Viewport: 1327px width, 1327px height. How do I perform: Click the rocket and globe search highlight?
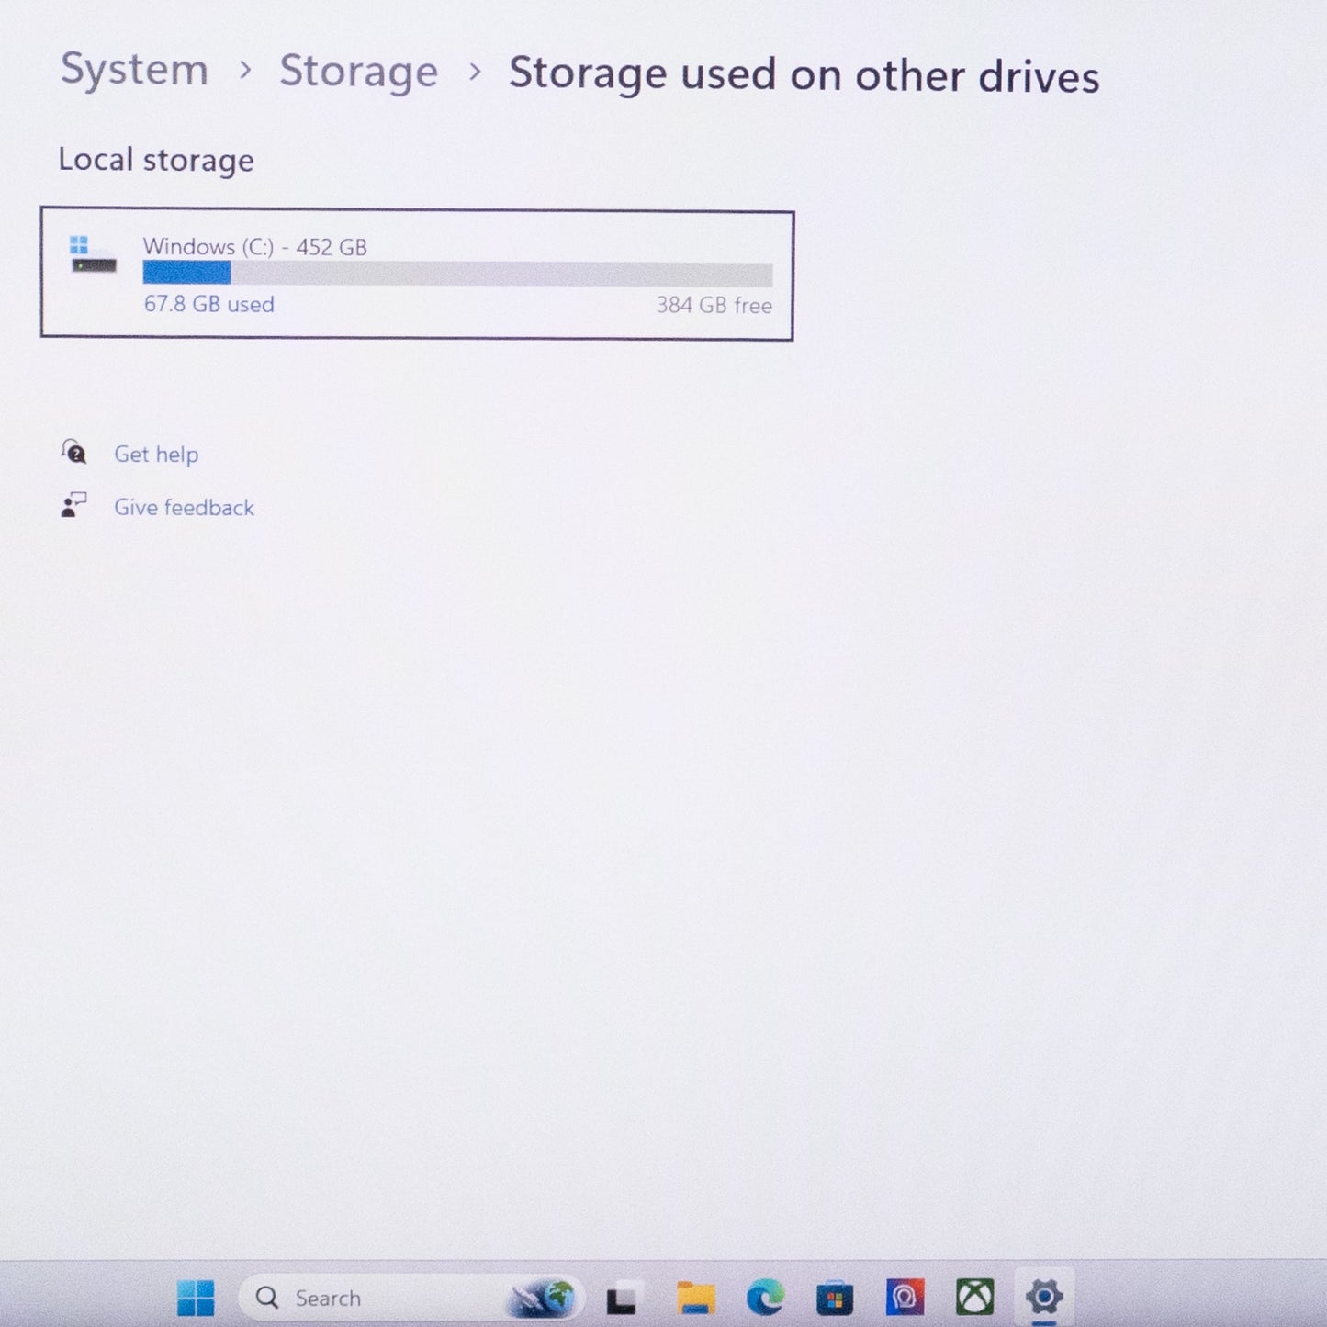[x=544, y=1298]
